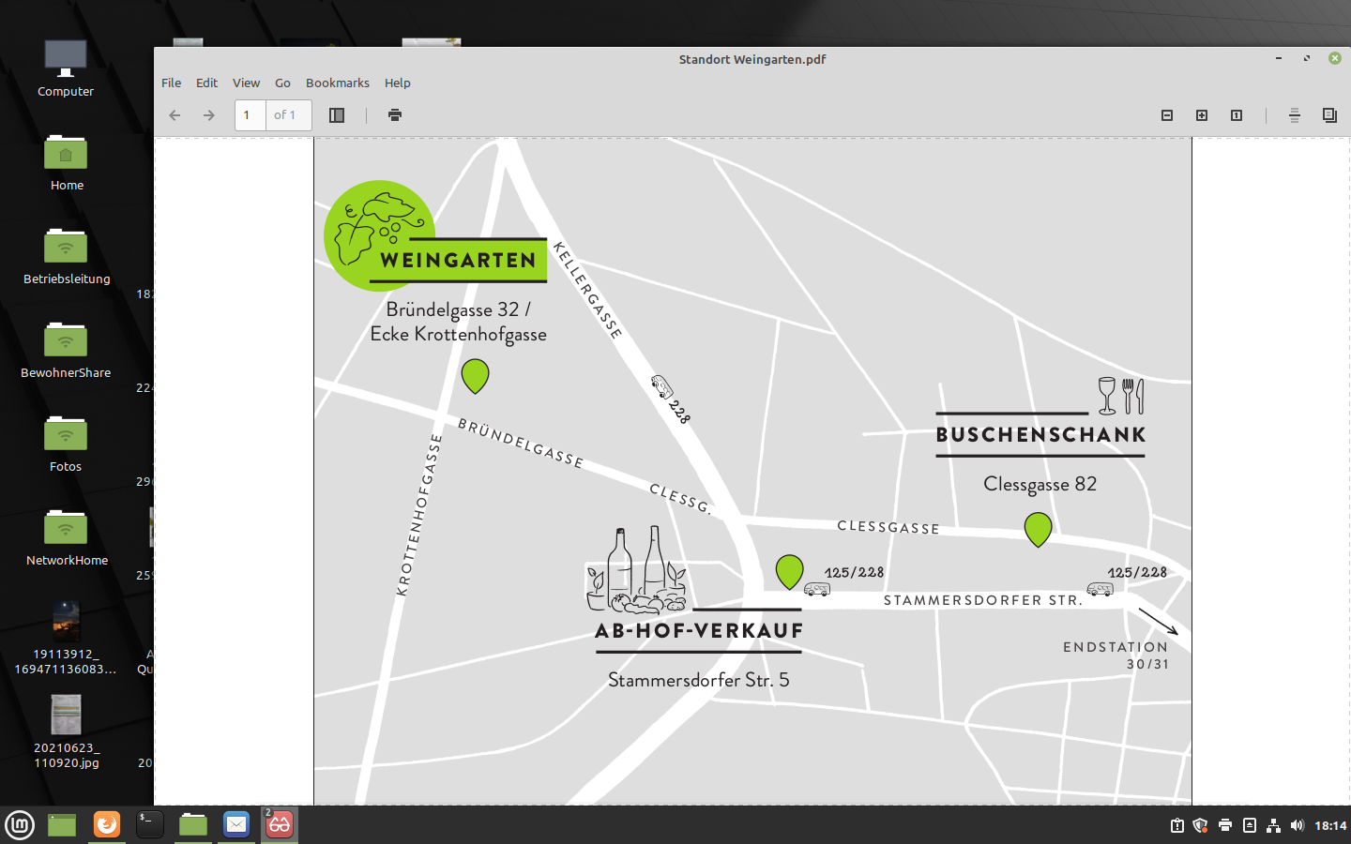Reset zoom with the original size icon
The width and height of the screenshot is (1351, 844).
coord(1237,115)
